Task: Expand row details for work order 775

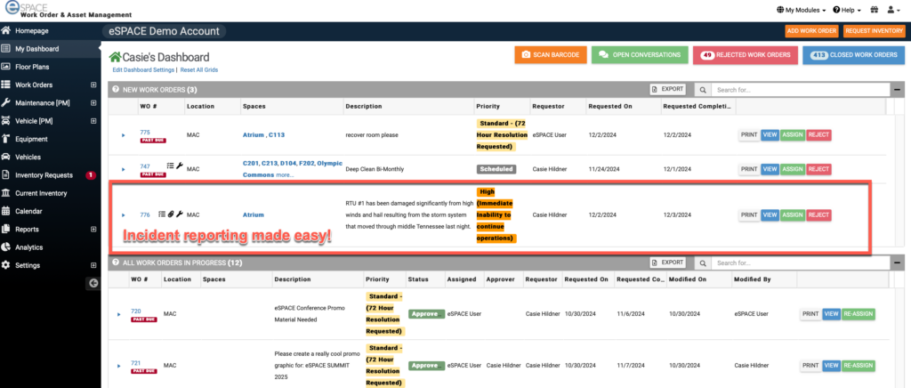Action: (123, 135)
